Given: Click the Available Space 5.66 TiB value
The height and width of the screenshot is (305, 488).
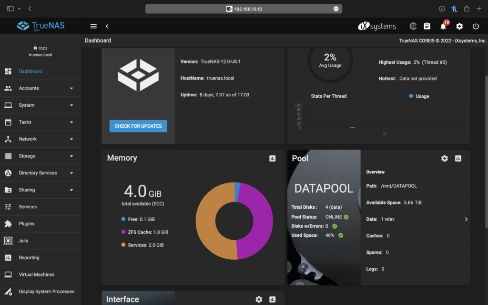Looking at the screenshot, I should (x=413, y=203).
